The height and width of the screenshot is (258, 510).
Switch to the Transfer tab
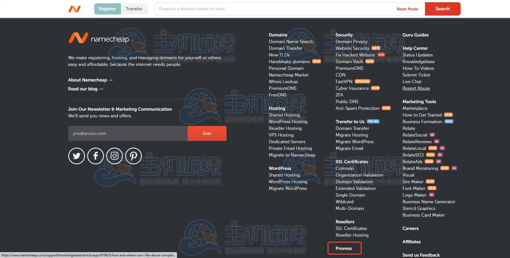point(134,9)
